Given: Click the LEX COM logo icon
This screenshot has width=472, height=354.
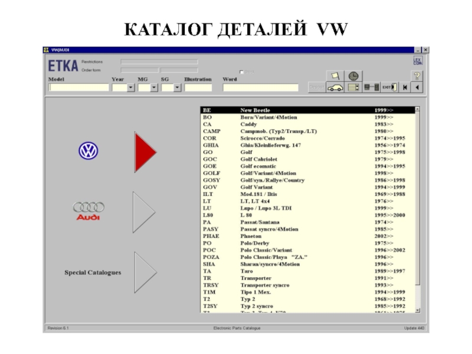Looking at the screenshot, I should tap(418, 61).
